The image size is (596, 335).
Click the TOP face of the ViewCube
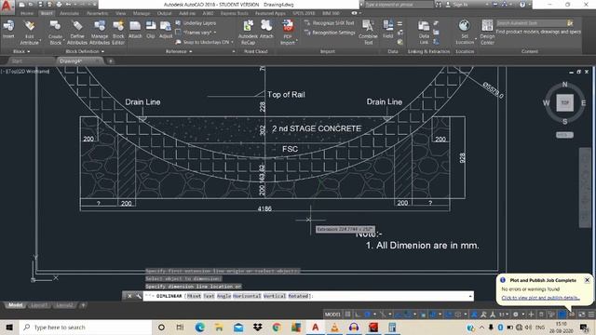(565, 103)
